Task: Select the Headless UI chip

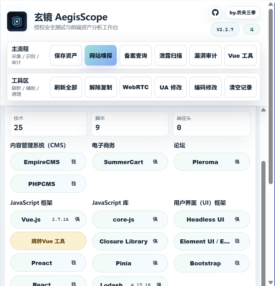Action: coord(212,219)
